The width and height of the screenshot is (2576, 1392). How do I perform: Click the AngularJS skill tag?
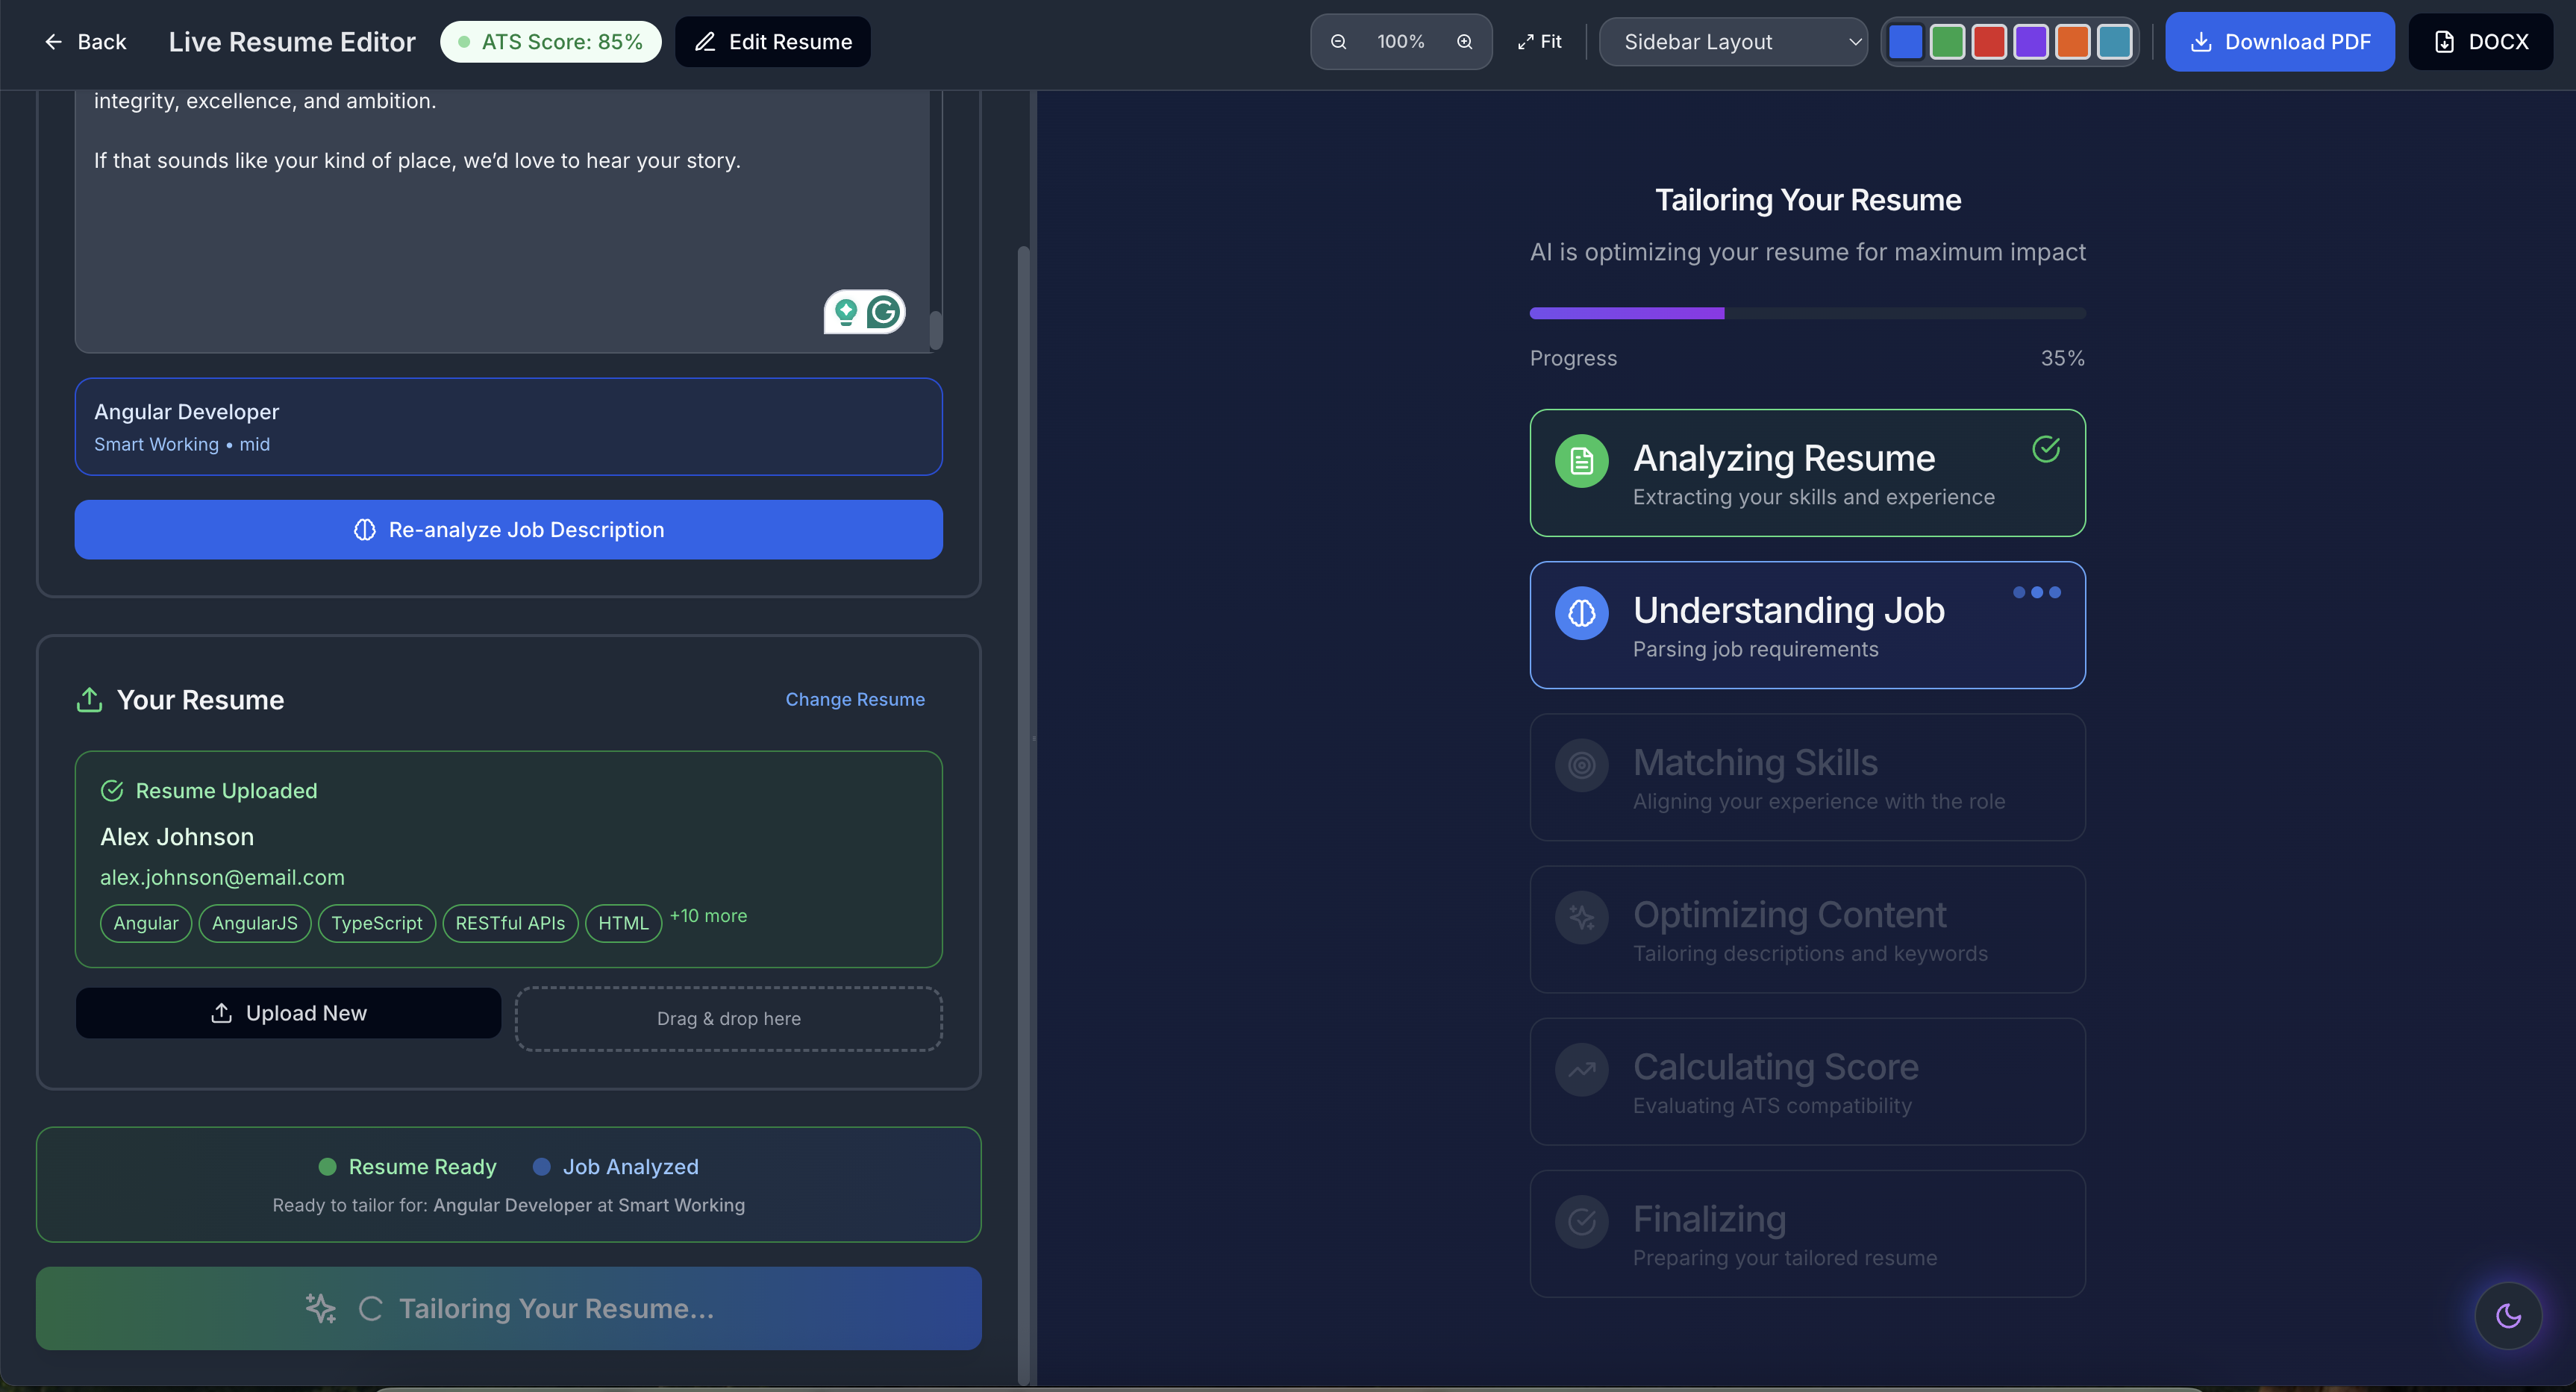[x=255, y=923]
